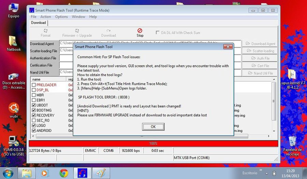This screenshot has height=179, width=307.
Task: Open Paint from taskbar
Action: click(101, 173)
